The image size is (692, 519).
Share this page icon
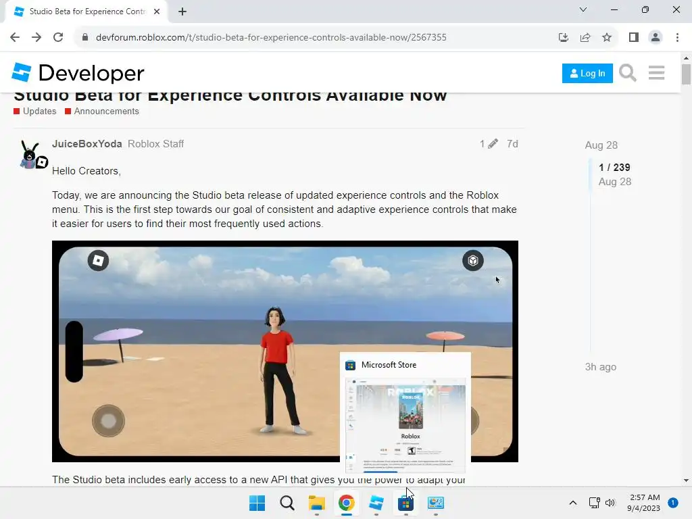(x=585, y=38)
